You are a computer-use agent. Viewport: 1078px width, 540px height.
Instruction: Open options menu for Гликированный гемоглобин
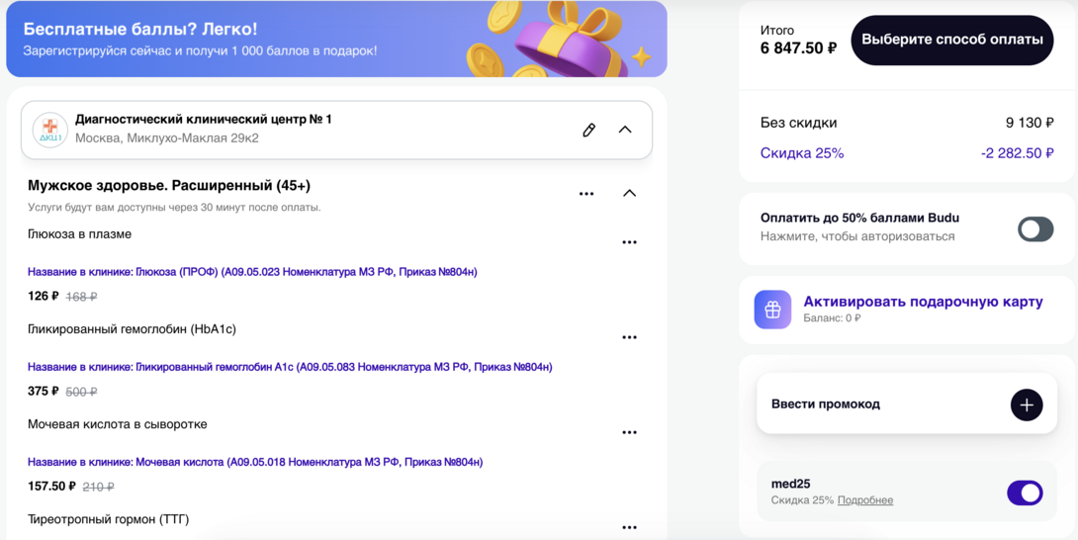629,337
